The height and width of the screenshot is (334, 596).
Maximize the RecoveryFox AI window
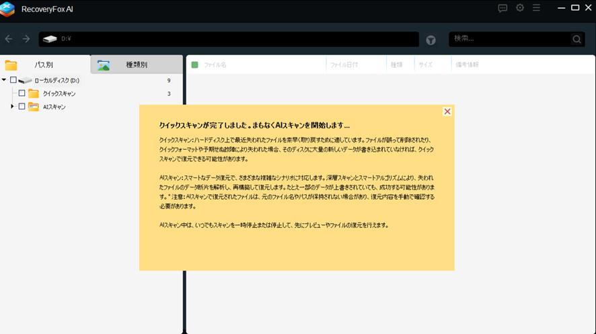tap(575, 7)
